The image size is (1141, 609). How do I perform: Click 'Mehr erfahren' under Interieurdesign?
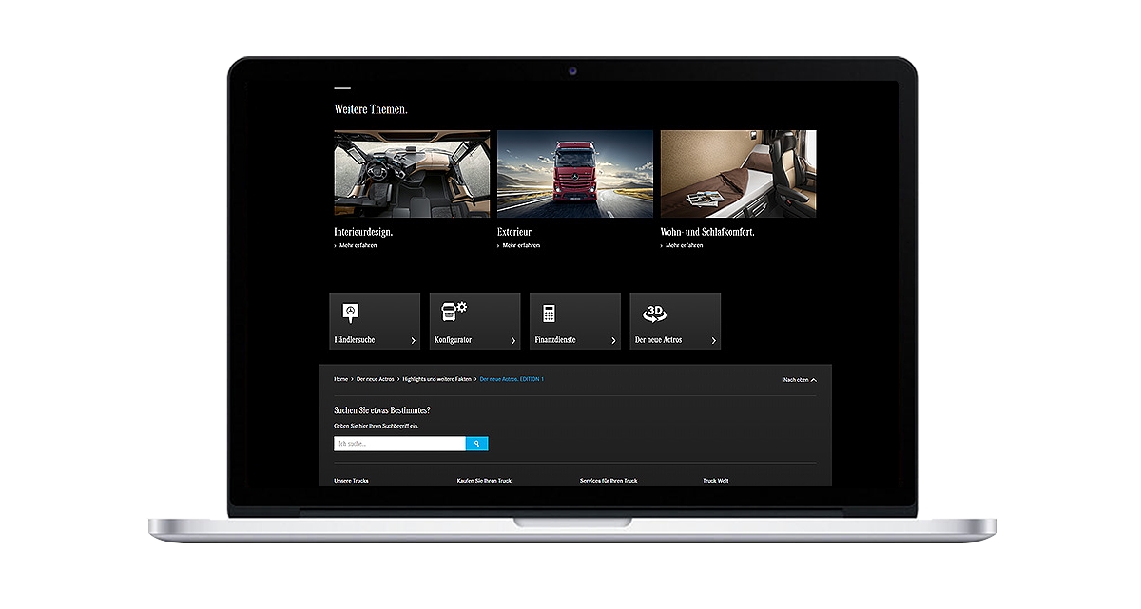tap(359, 245)
